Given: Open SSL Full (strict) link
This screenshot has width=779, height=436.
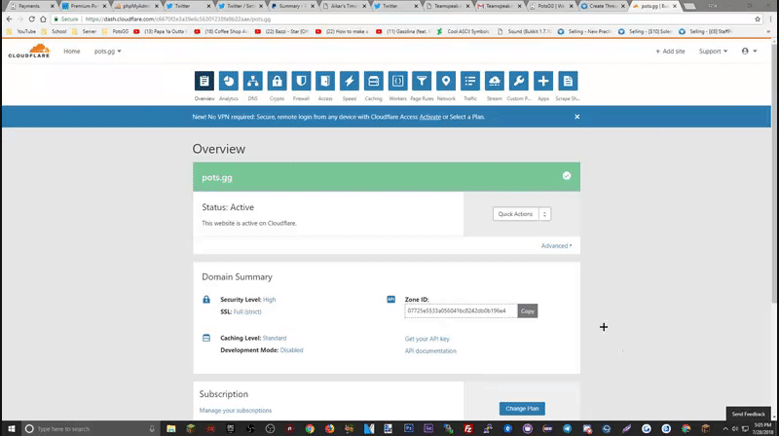Looking at the screenshot, I should coord(247,311).
